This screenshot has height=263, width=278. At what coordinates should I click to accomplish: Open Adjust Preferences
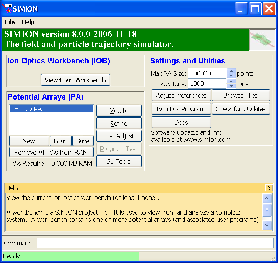181,95
